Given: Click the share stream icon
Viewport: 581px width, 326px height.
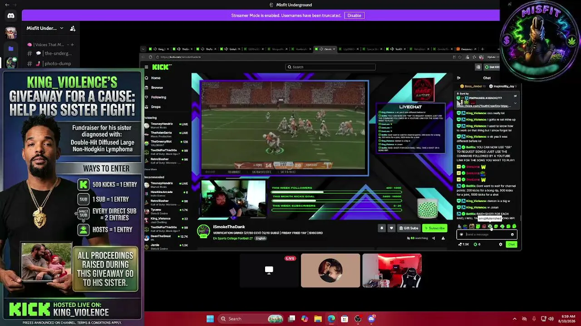Looking at the screenshot, I should 433,238.
